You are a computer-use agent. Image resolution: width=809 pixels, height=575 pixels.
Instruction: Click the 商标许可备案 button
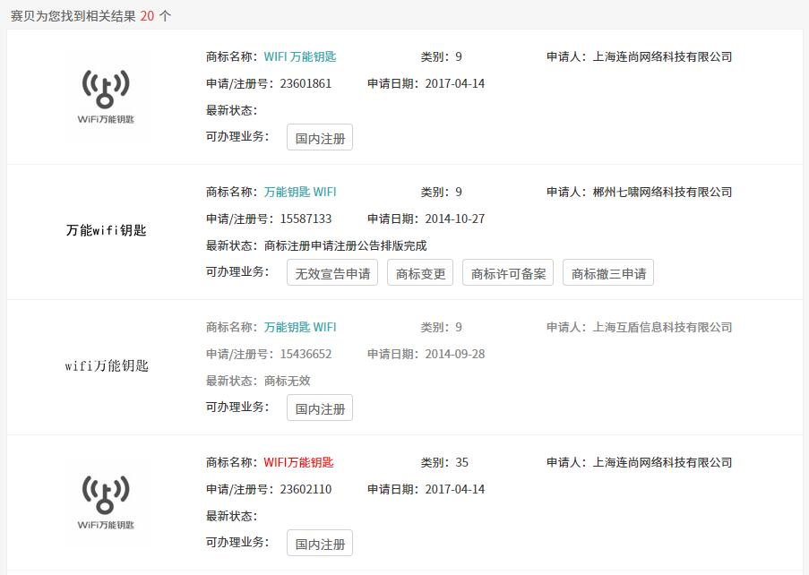tap(508, 273)
